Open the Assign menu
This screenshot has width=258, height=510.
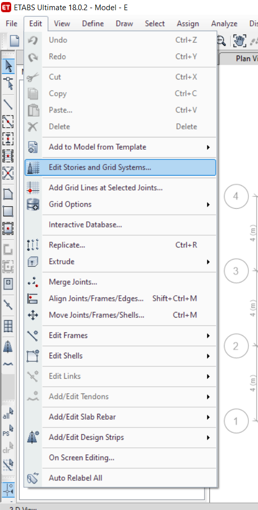(x=188, y=24)
